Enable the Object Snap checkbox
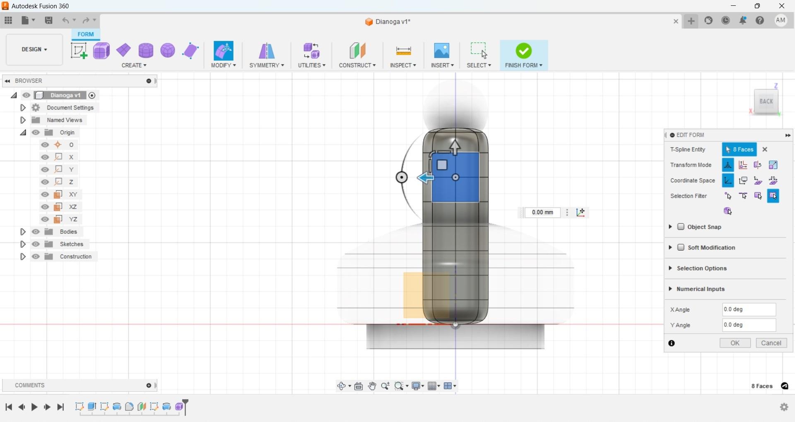795x422 pixels. point(682,227)
